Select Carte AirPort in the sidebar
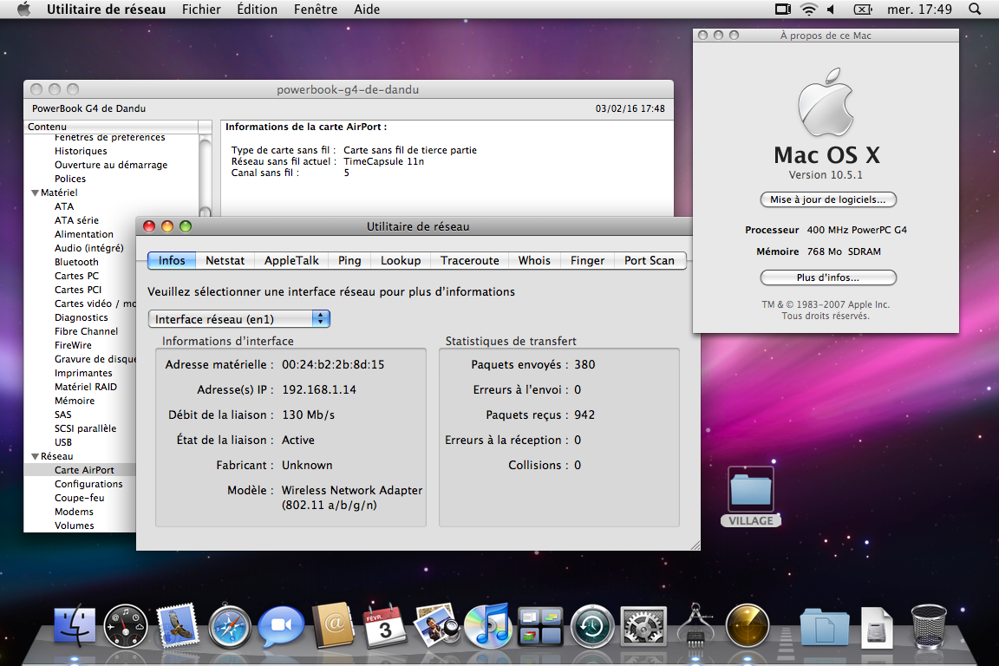The height and width of the screenshot is (666, 999). pos(84,470)
